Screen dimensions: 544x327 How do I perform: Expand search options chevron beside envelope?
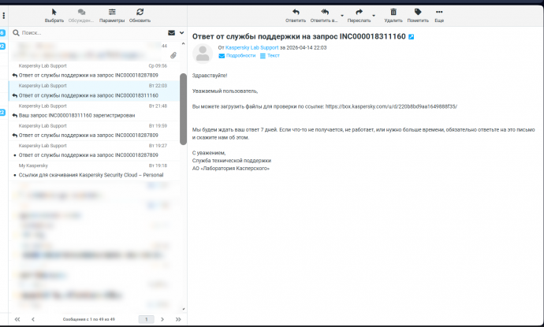(x=181, y=33)
